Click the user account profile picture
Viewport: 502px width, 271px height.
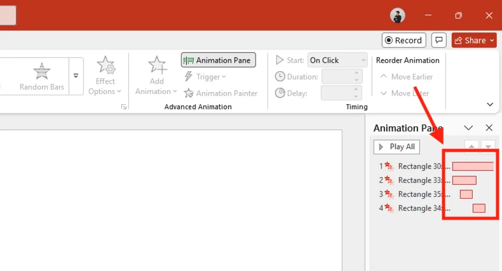point(398,15)
